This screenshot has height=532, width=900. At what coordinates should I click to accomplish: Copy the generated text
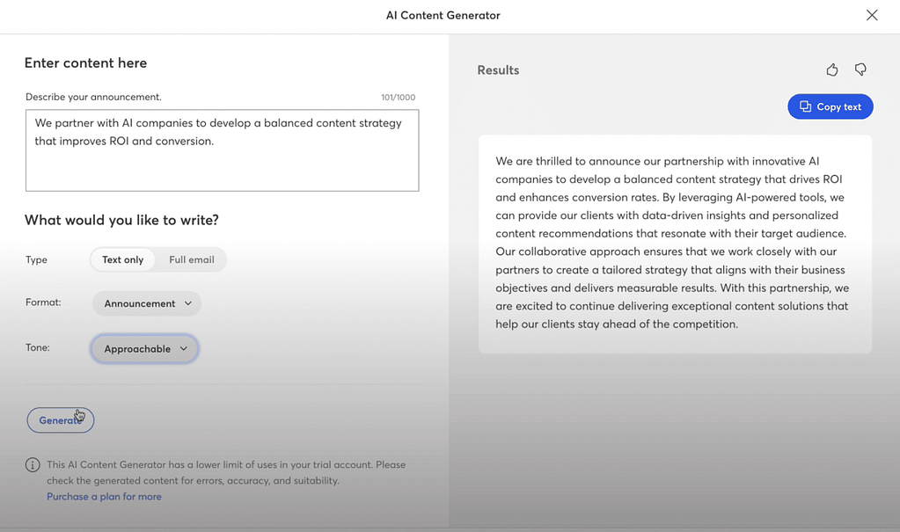(x=830, y=106)
